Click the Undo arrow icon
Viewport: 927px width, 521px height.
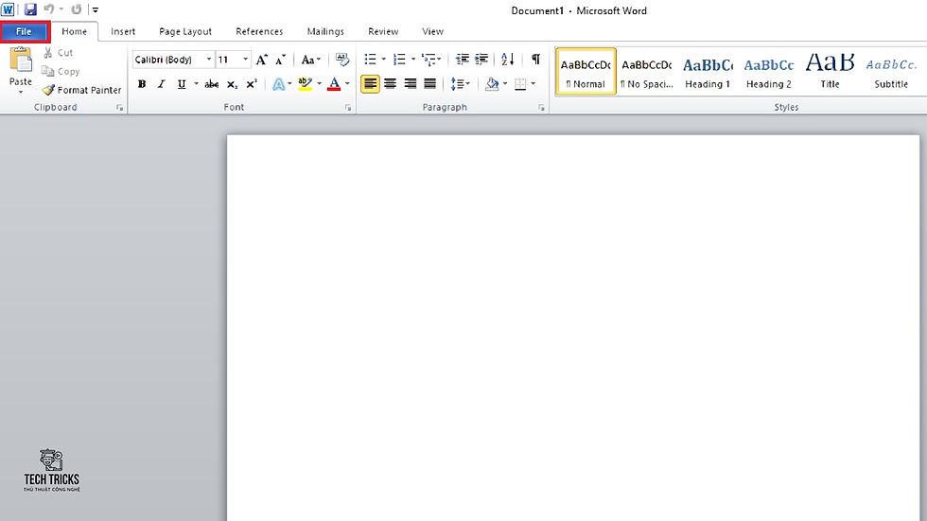click(49, 9)
